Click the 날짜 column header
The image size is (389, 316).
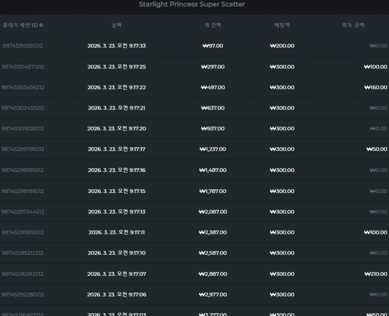[x=116, y=25]
